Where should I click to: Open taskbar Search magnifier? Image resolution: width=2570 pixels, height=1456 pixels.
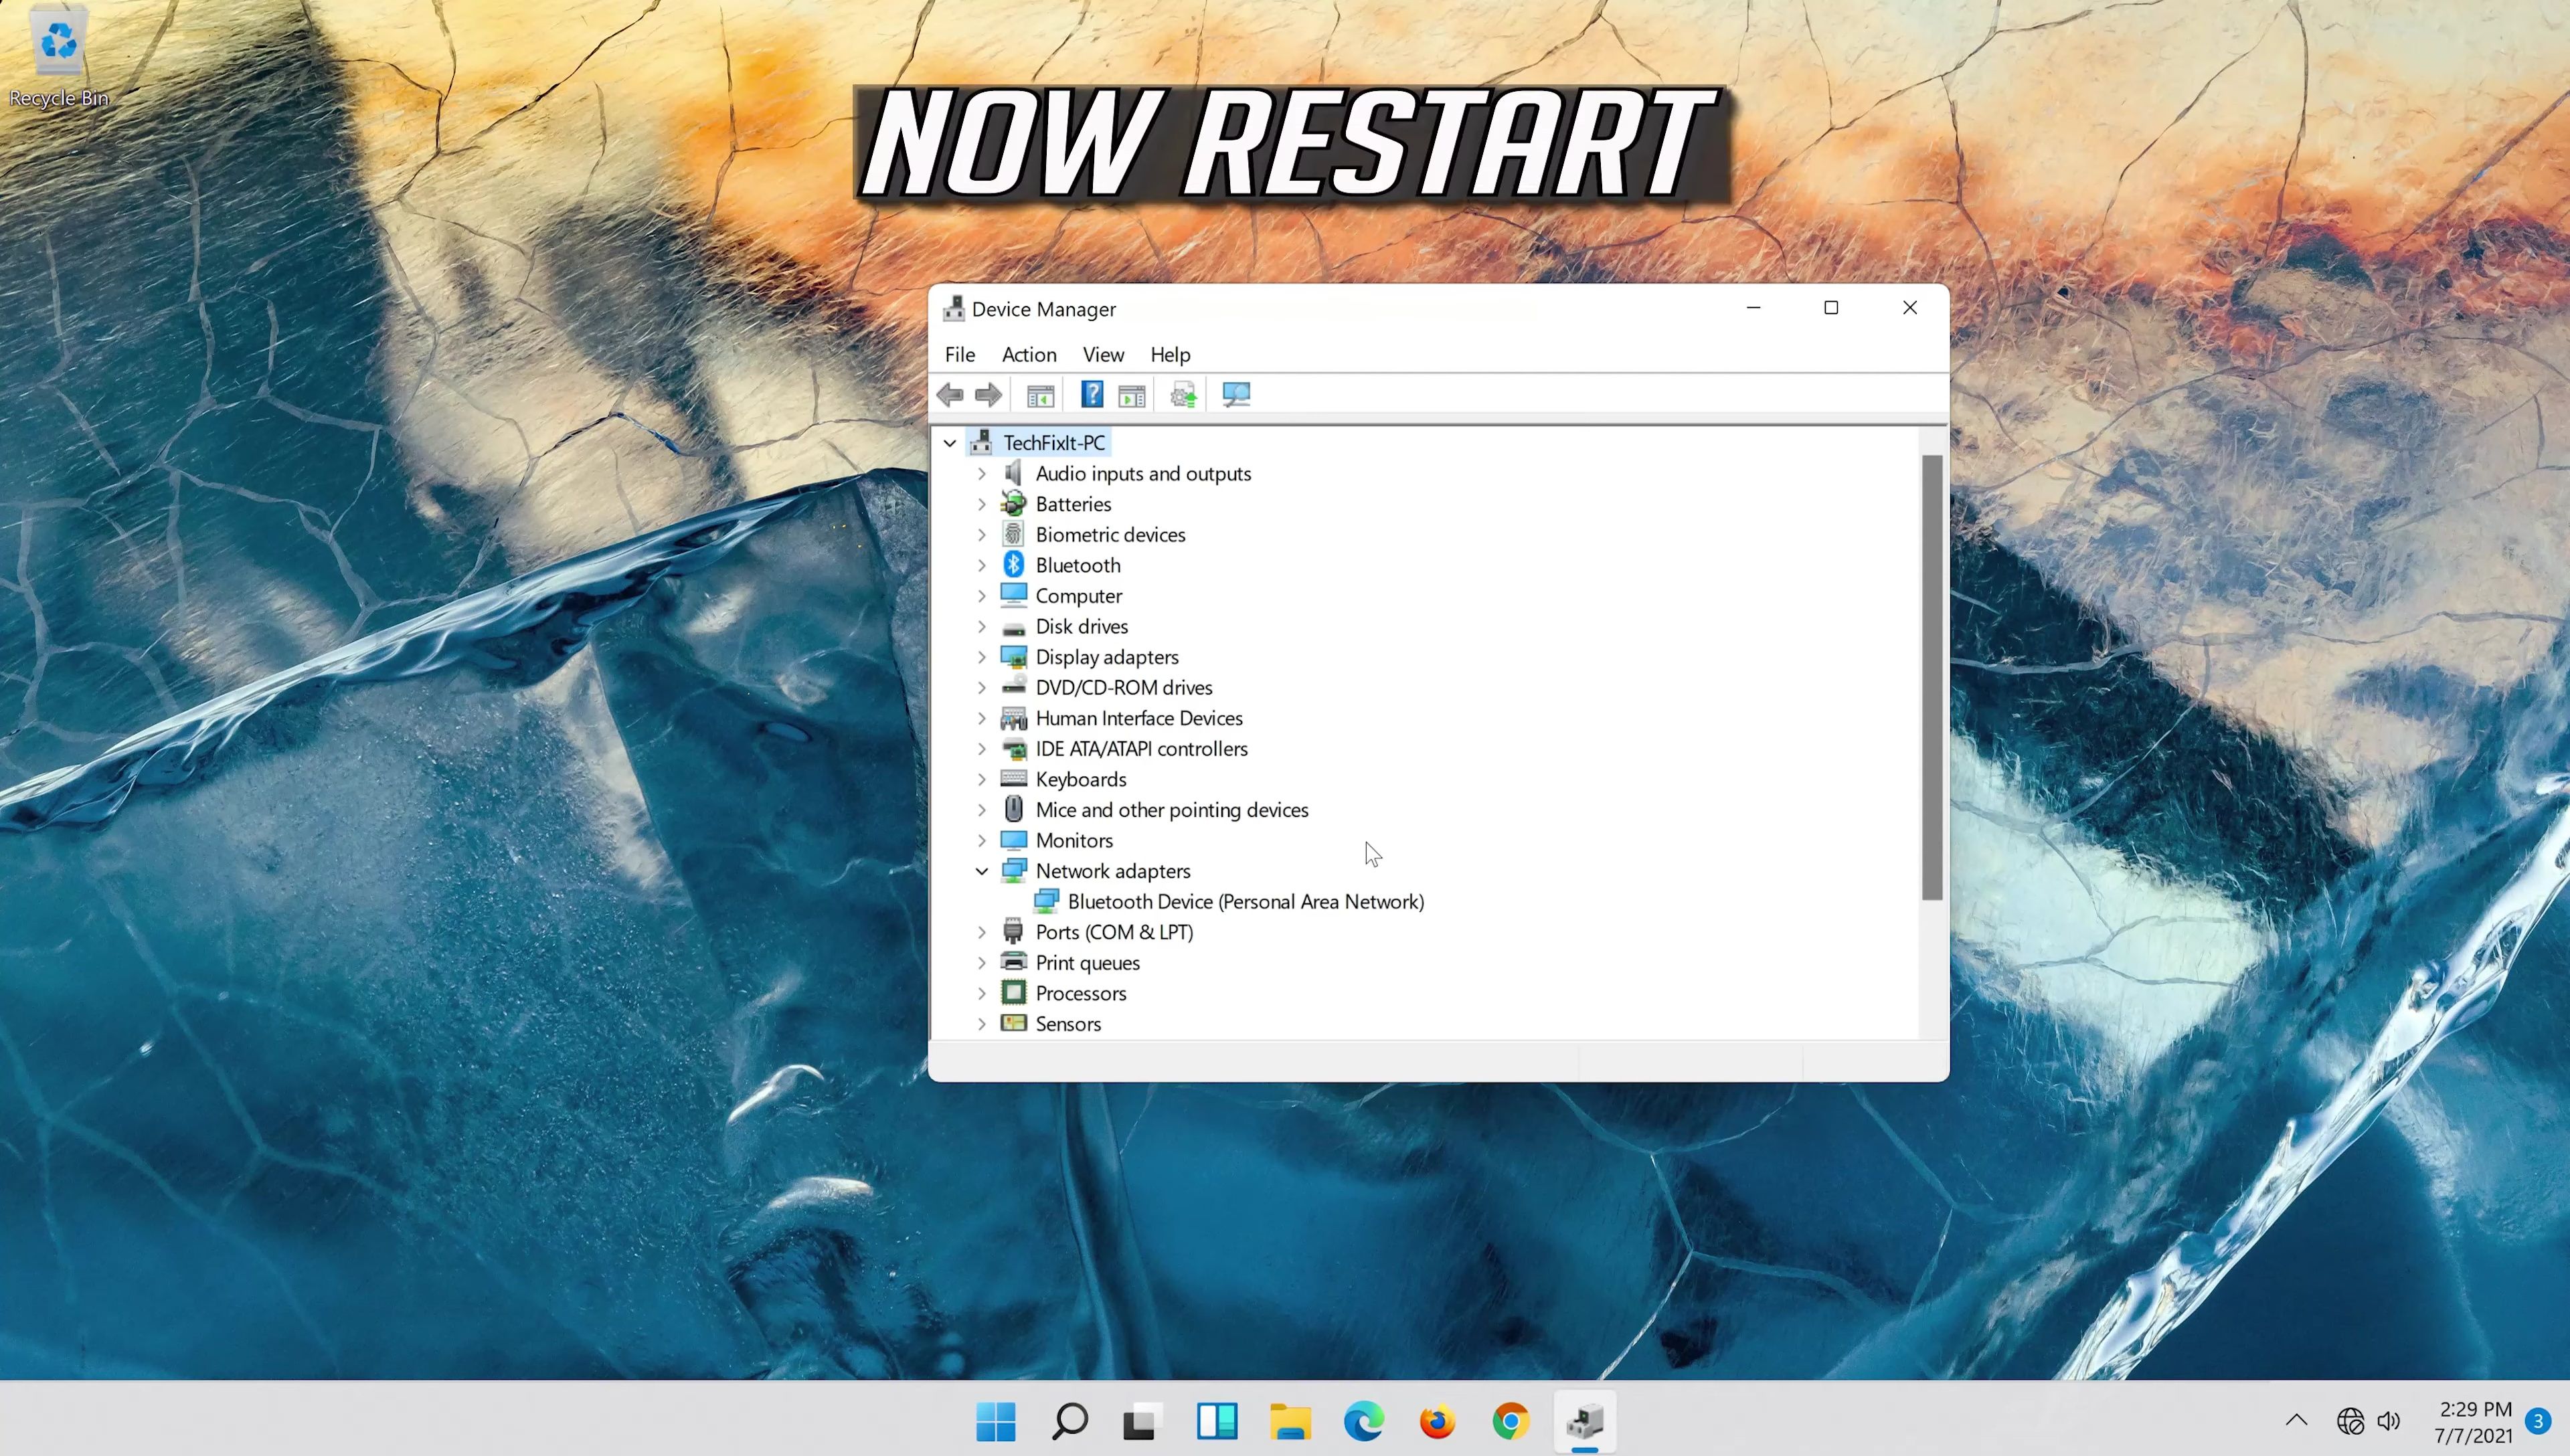1069,1421
